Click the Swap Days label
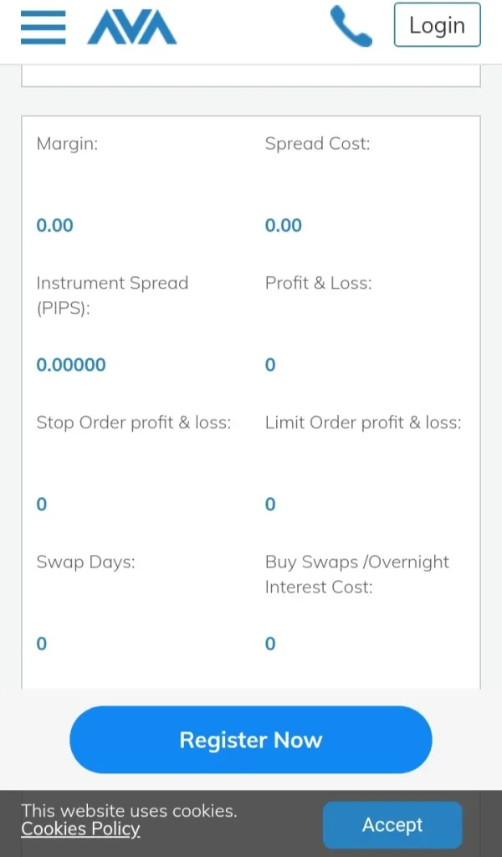 85,562
